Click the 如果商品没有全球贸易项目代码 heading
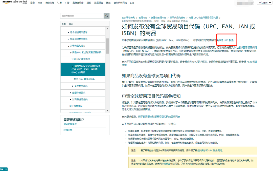 point(151,76)
